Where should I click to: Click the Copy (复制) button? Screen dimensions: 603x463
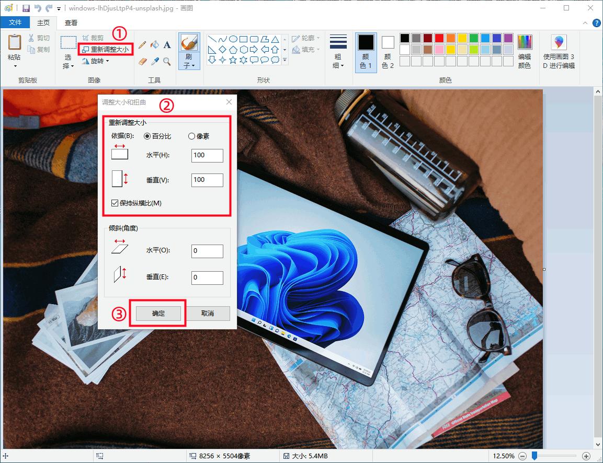[39, 50]
